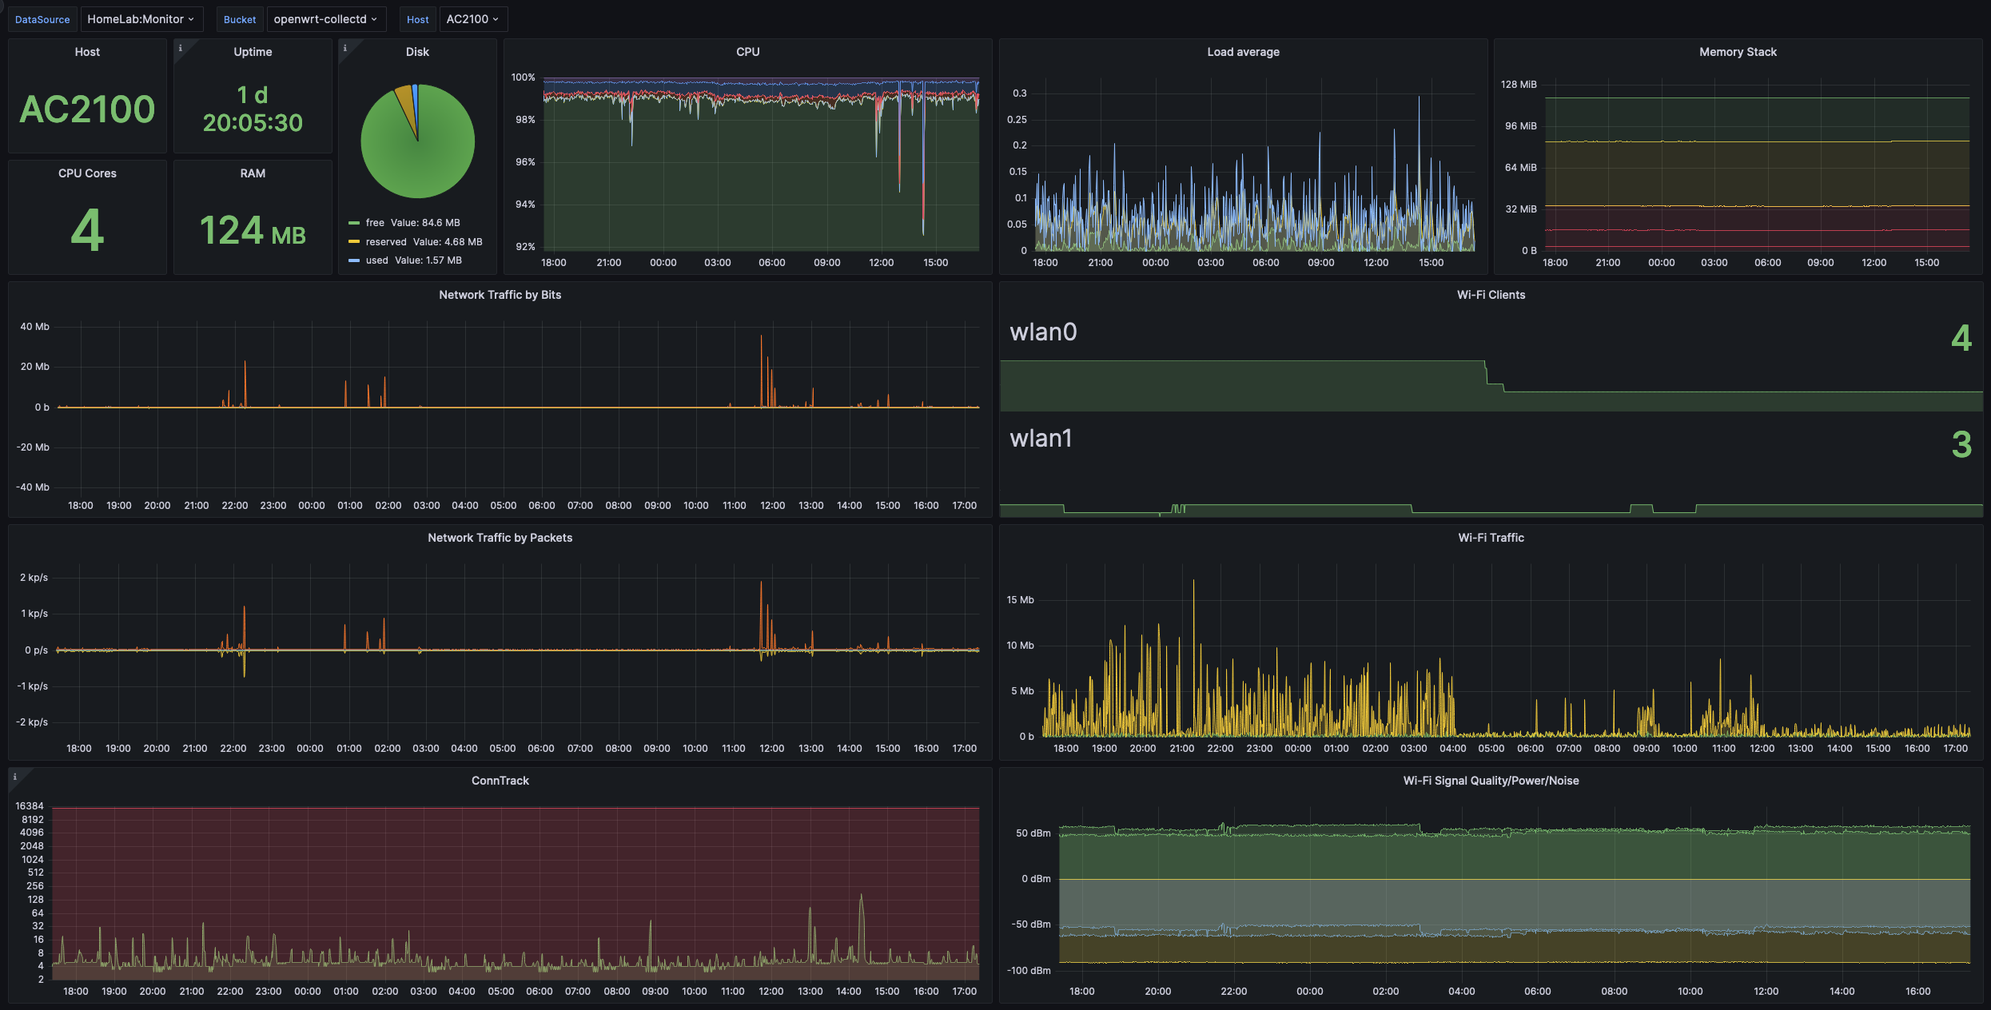Toggle the free series in Disk legend

(x=375, y=223)
